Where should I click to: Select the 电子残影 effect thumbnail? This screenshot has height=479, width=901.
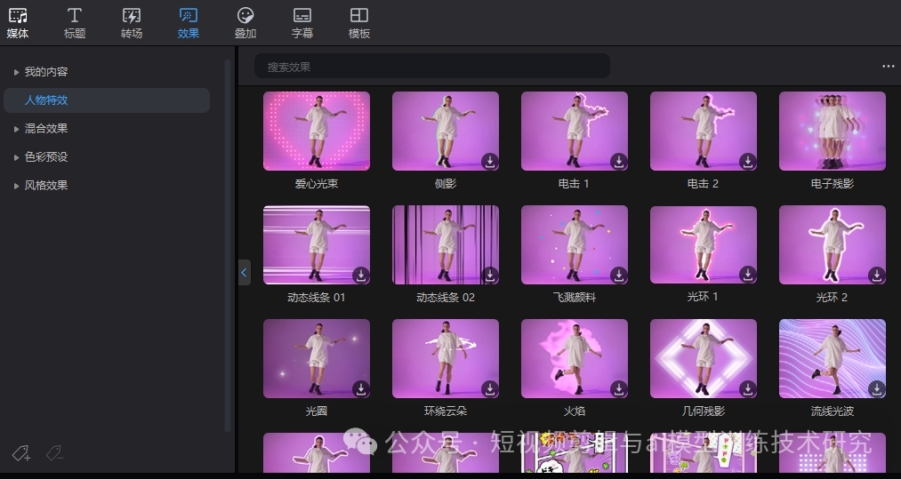click(x=832, y=131)
